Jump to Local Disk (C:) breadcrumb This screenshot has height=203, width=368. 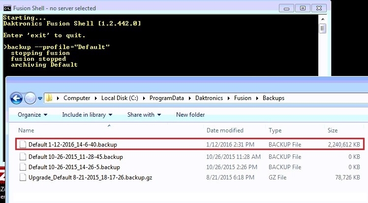click(x=123, y=98)
